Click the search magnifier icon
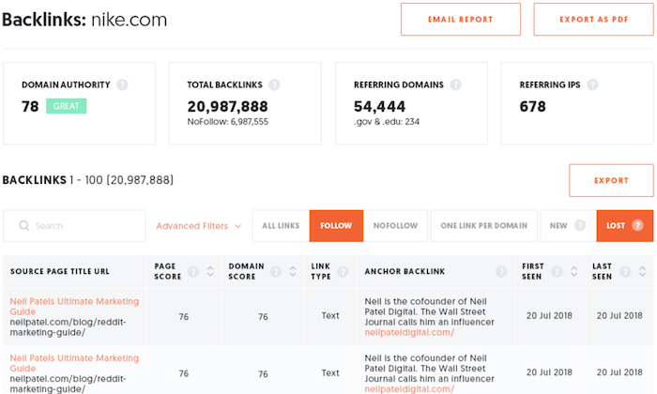Screen dimensions: 657x394 coord(22,226)
